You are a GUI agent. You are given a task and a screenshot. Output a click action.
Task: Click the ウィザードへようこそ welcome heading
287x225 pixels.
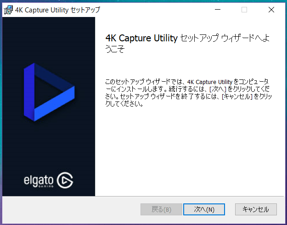[187, 43]
